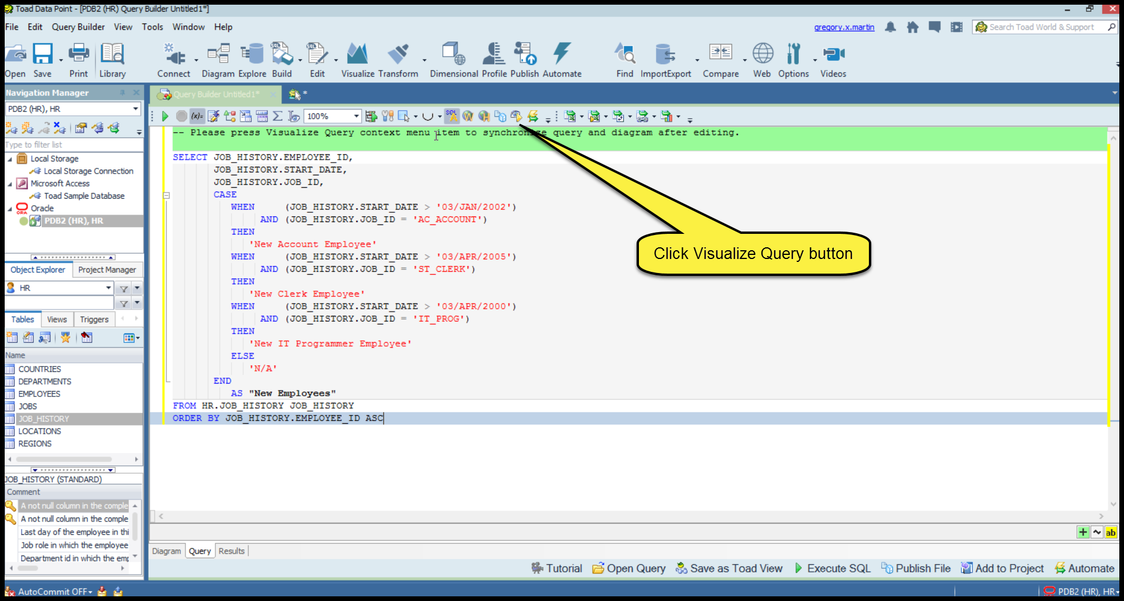Viewport: 1124px width, 601px height.
Task: Click the SQL editor vertical scrollbar
Action: pyautogui.click(x=1113, y=322)
